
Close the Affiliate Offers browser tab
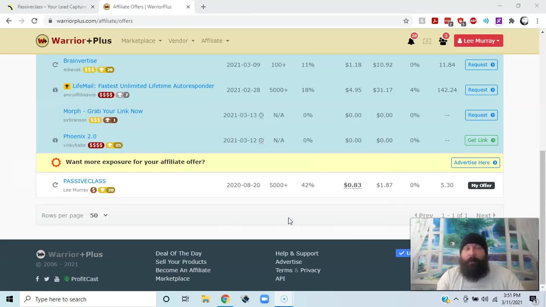pos(188,7)
